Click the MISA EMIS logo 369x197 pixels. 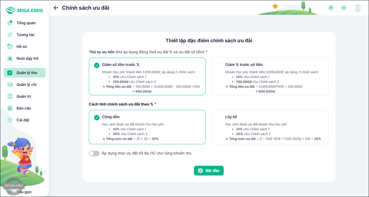pyautogui.click(x=25, y=10)
